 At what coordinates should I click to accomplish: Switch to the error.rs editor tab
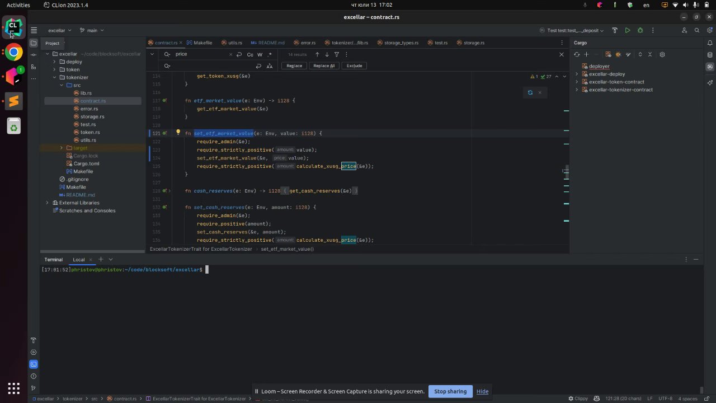pyautogui.click(x=304, y=43)
